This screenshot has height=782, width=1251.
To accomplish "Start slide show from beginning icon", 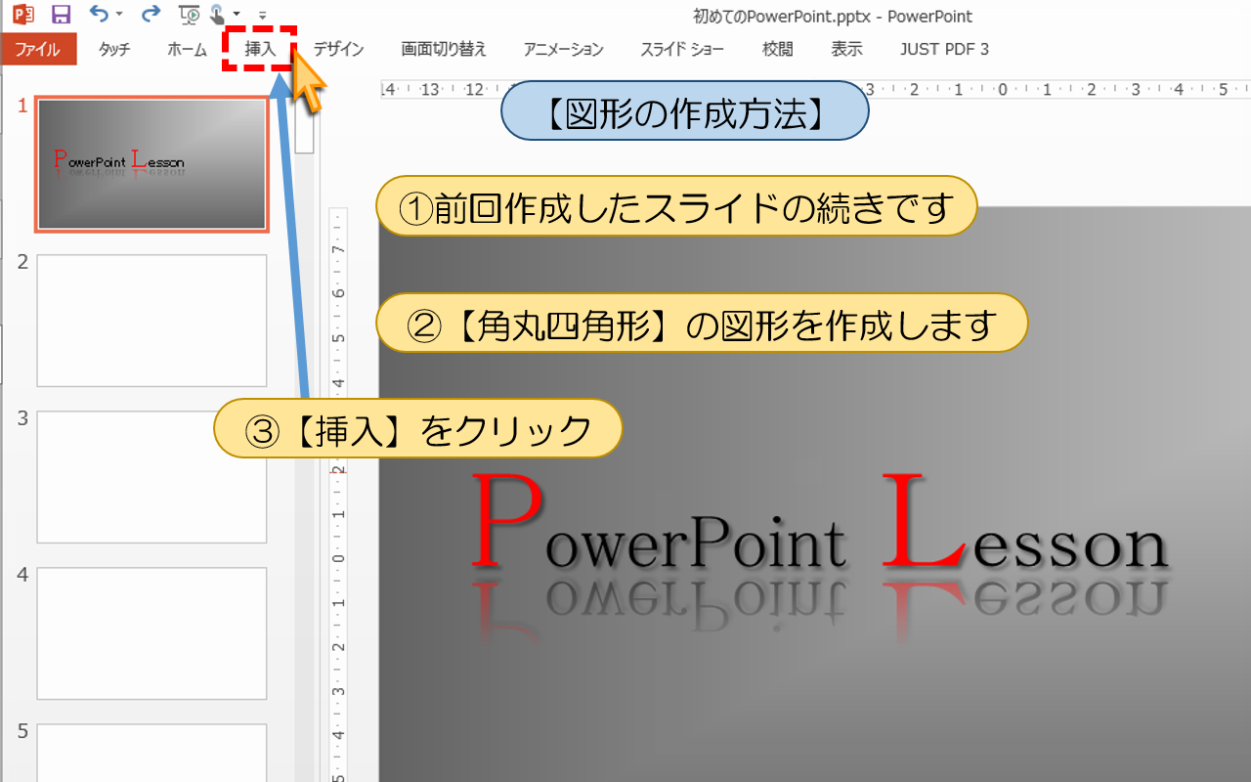I will [x=191, y=15].
